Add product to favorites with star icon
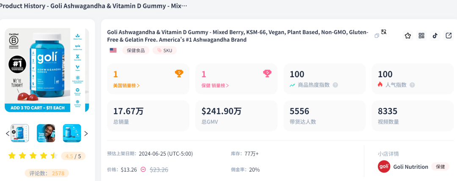This screenshot has height=181, width=457. click(408, 36)
